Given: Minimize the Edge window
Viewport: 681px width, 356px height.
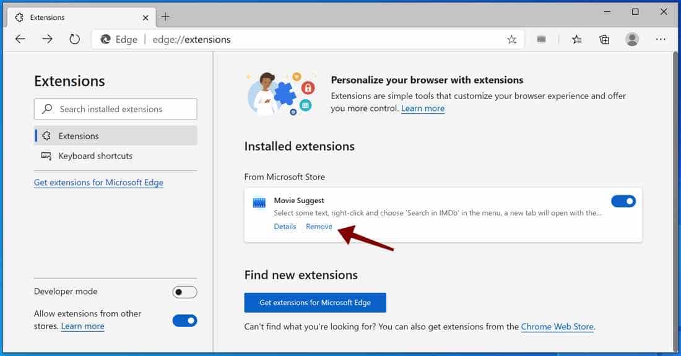Looking at the screenshot, I should tap(607, 12).
